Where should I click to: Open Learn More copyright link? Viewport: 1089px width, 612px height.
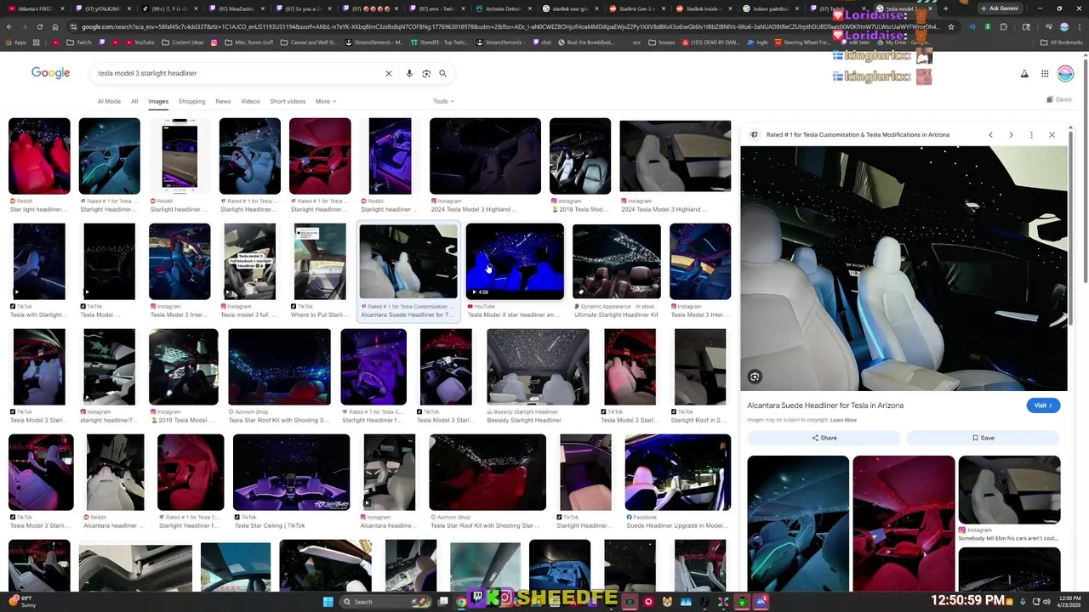(843, 420)
